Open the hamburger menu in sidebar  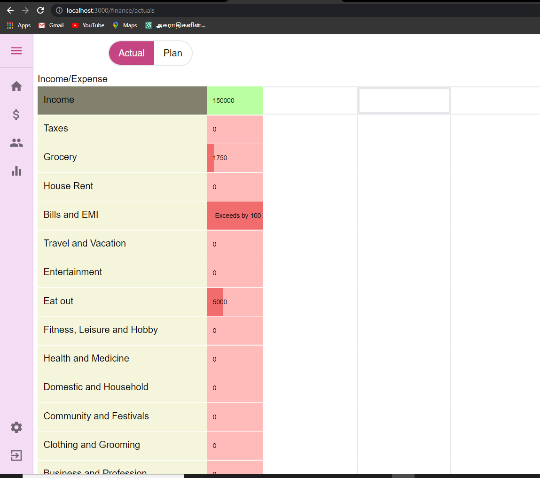(x=16, y=51)
